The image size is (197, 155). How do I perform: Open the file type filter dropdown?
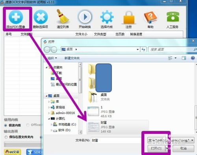(x=171, y=140)
